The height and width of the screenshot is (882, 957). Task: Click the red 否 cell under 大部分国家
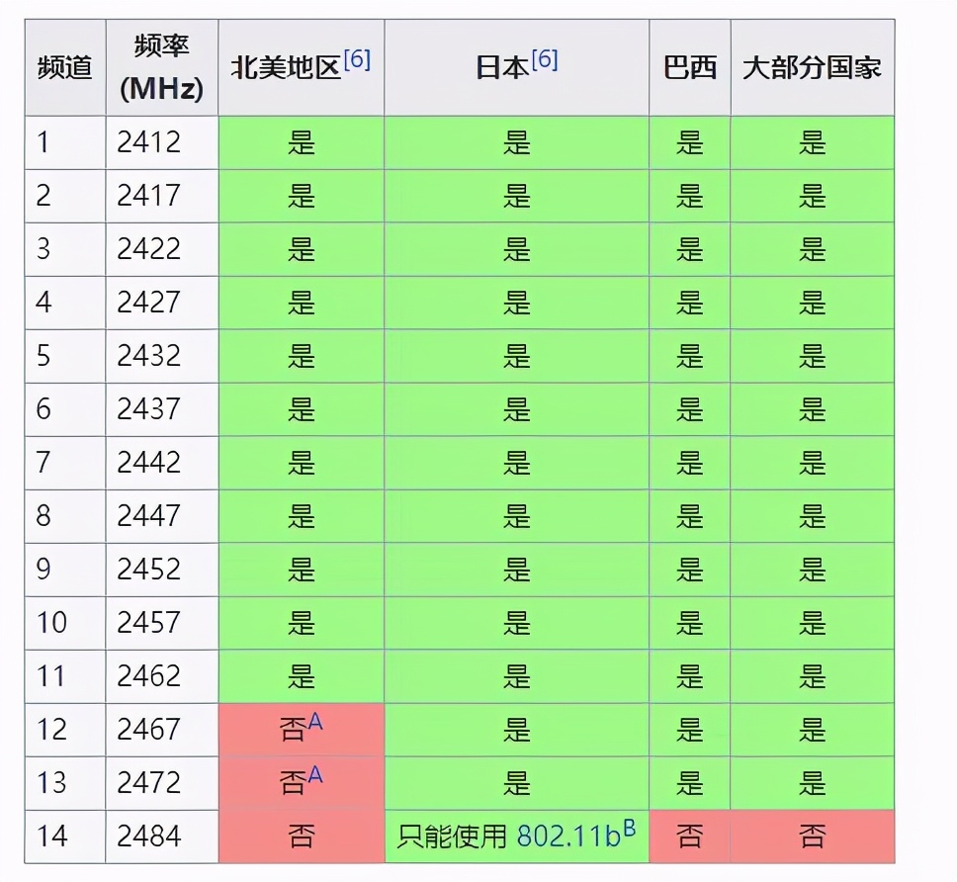pyautogui.click(x=812, y=836)
